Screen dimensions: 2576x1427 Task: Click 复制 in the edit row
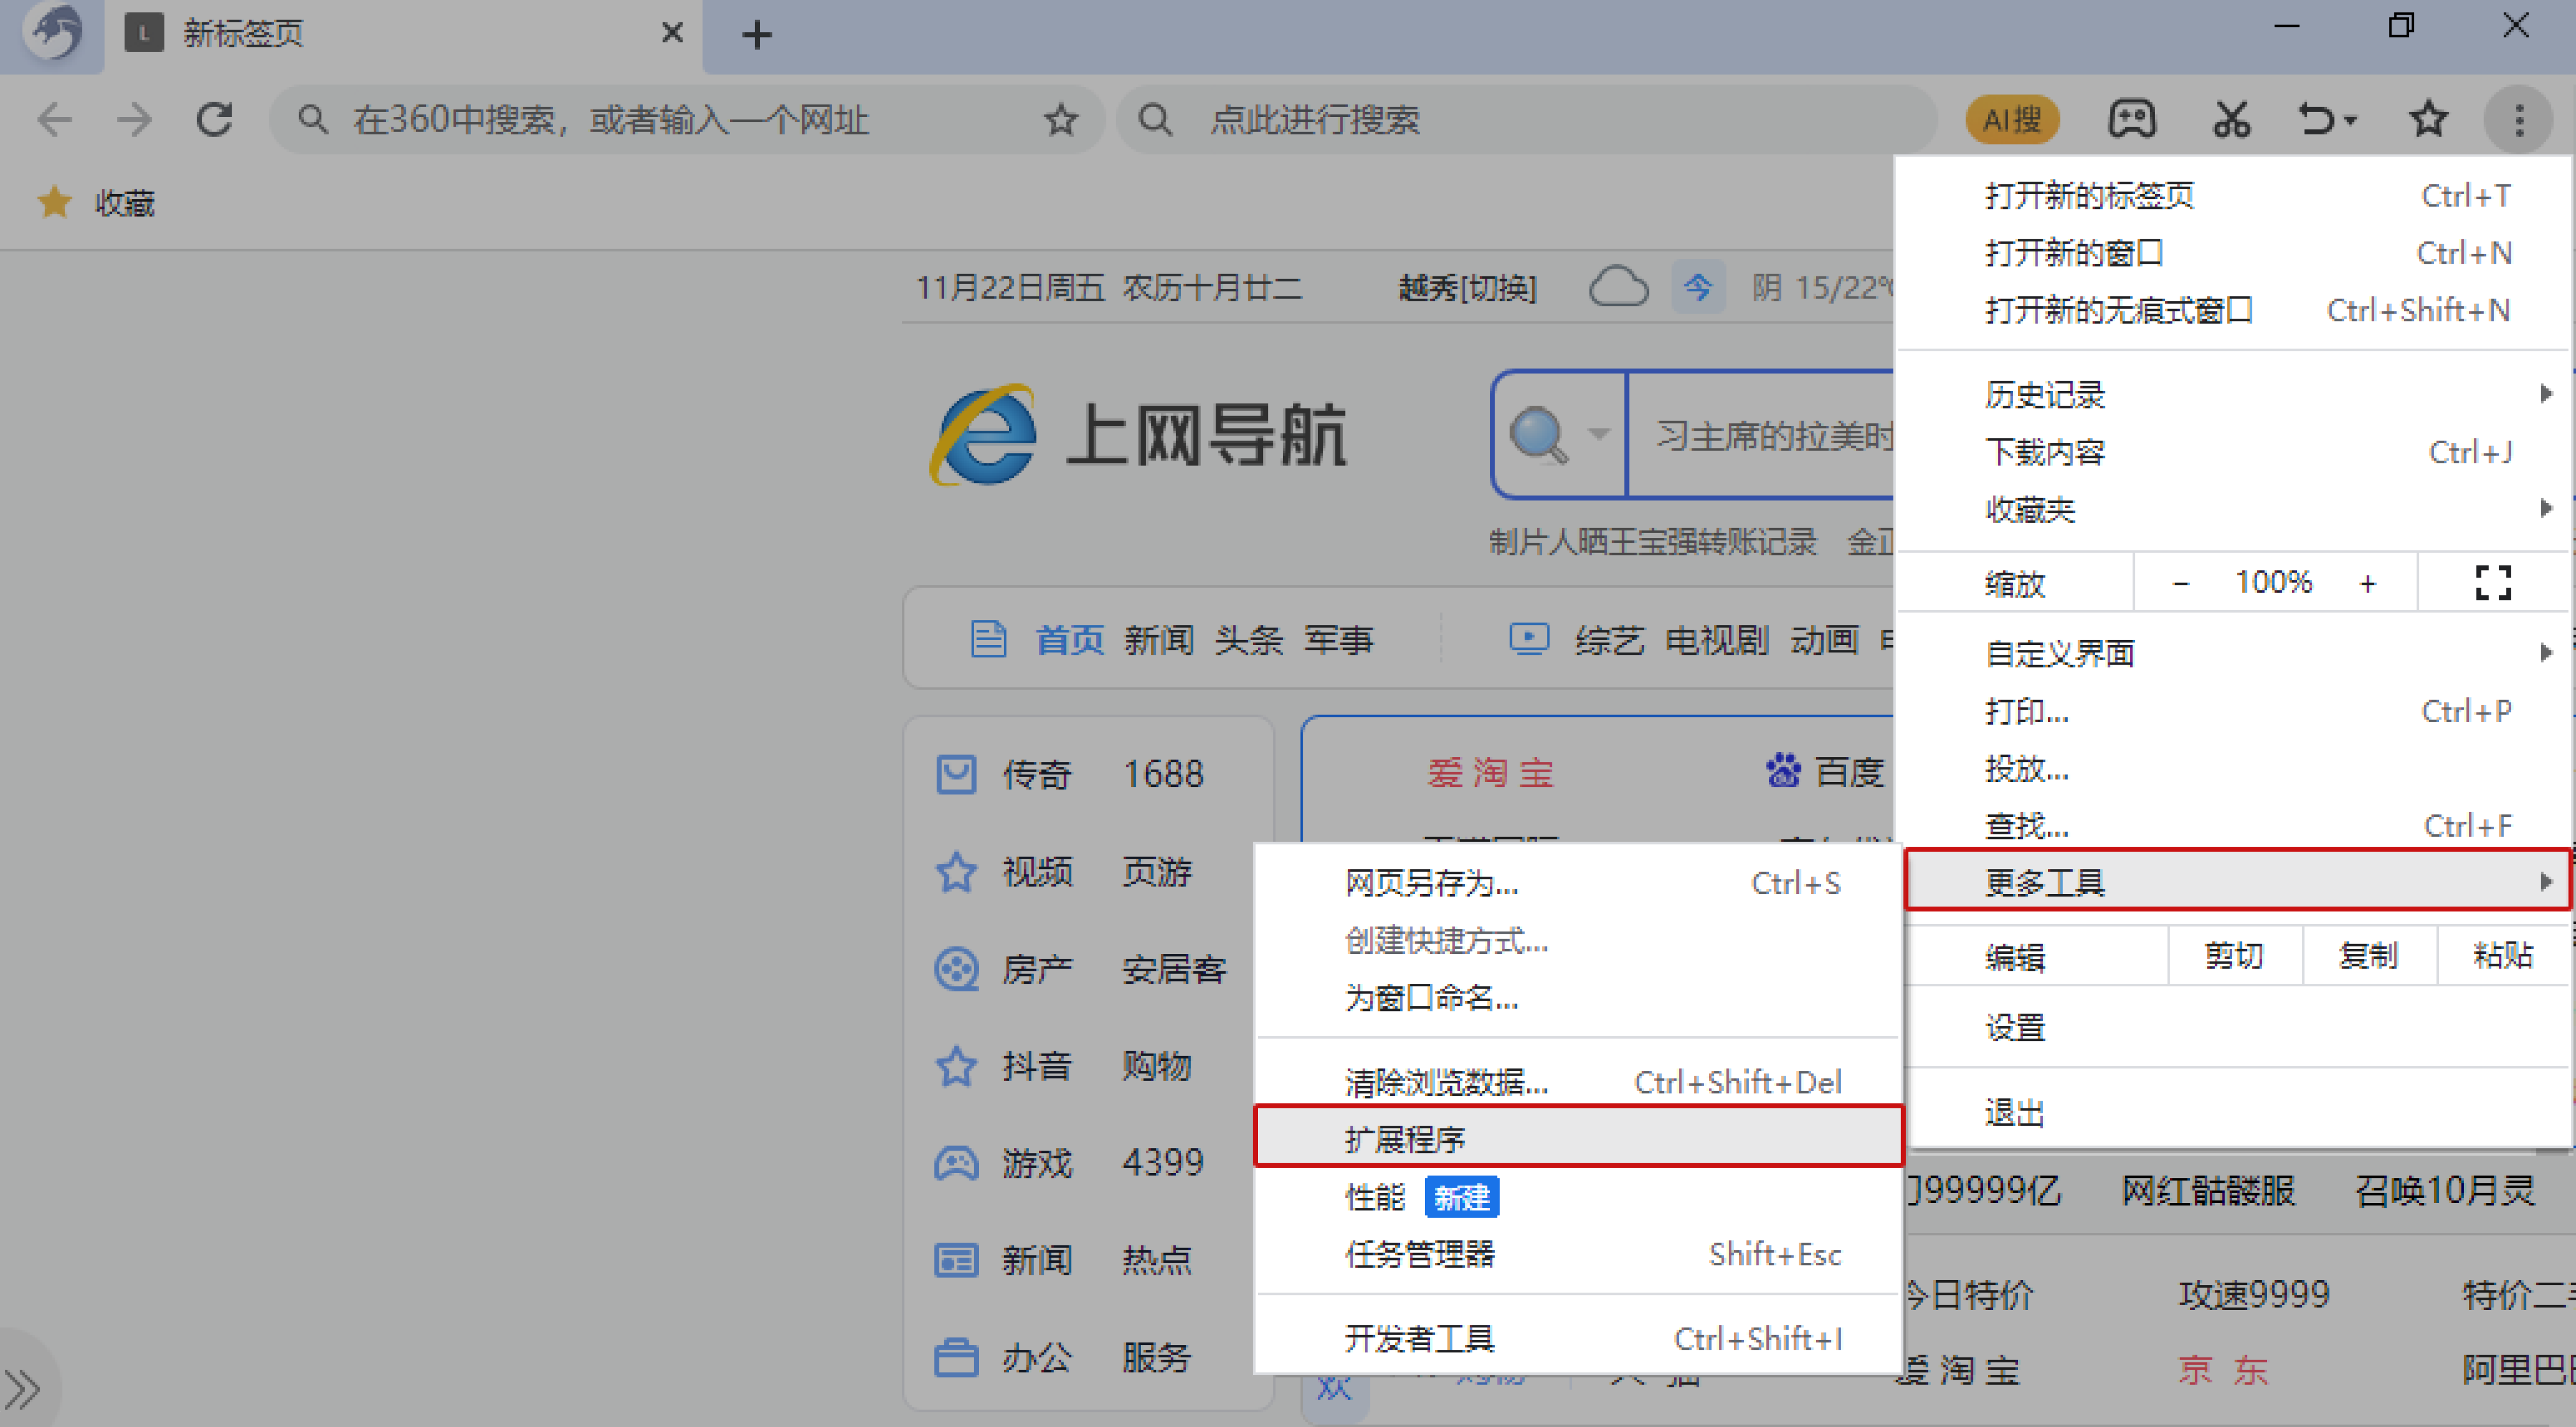[2368, 955]
